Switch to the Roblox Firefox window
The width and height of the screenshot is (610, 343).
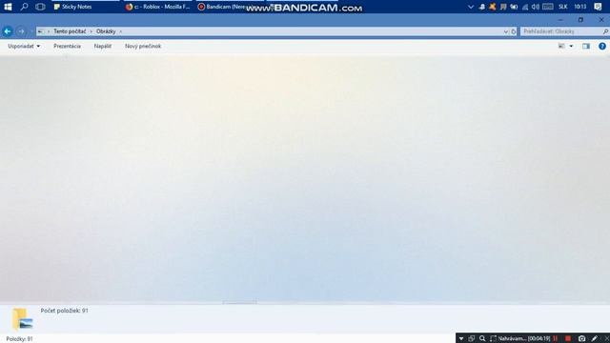(x=157, y=7)
